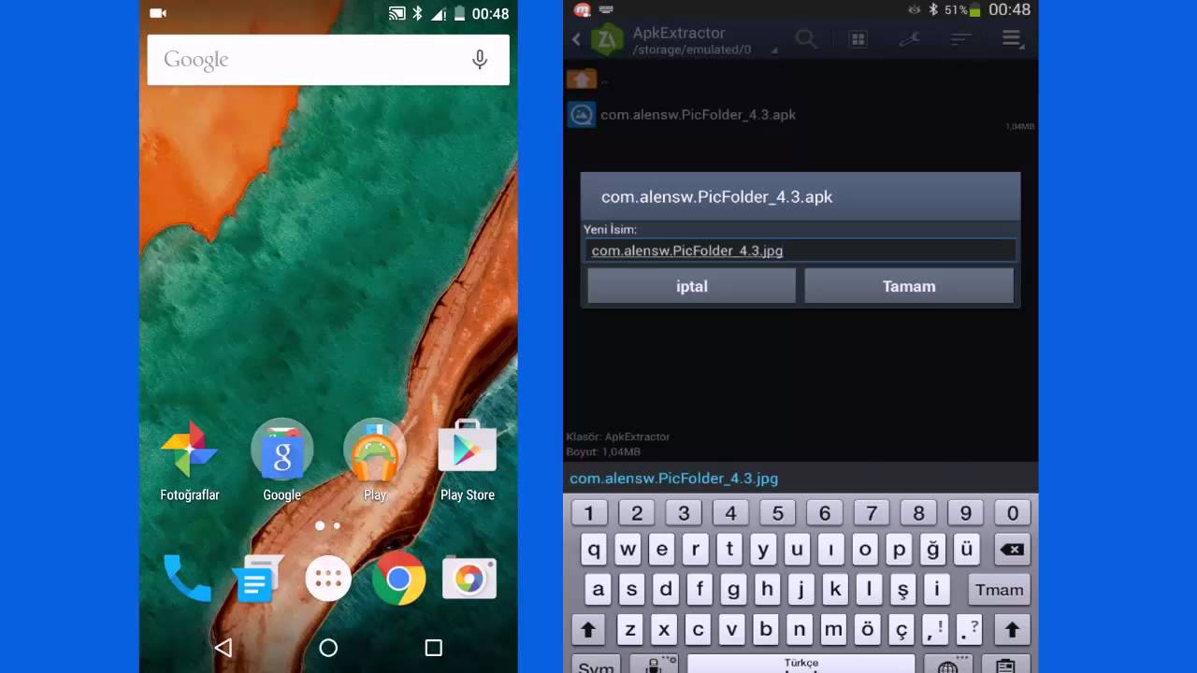Tap the Tmam done key
Viewport: 1197px width, 673px height.
[999, 590]
